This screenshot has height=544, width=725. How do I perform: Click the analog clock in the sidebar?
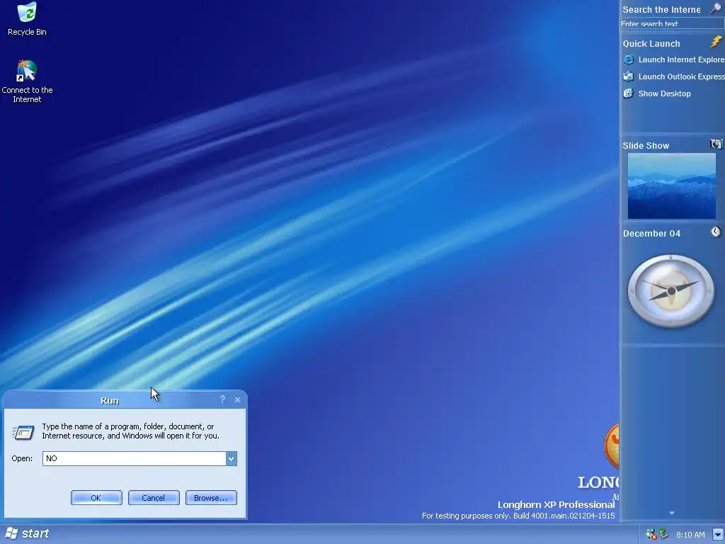(x=671, y=290)
